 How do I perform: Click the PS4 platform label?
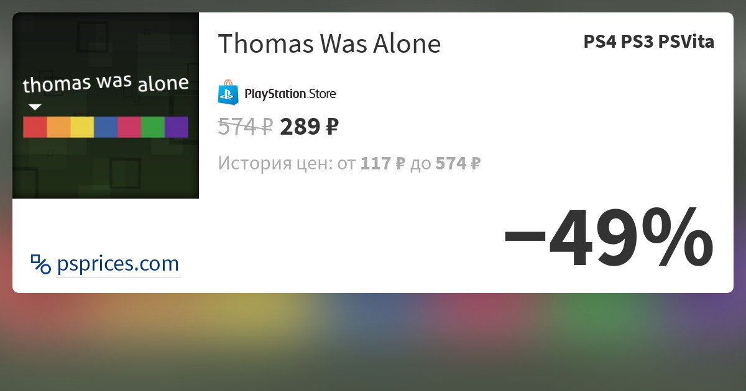[x=600, y=42]
